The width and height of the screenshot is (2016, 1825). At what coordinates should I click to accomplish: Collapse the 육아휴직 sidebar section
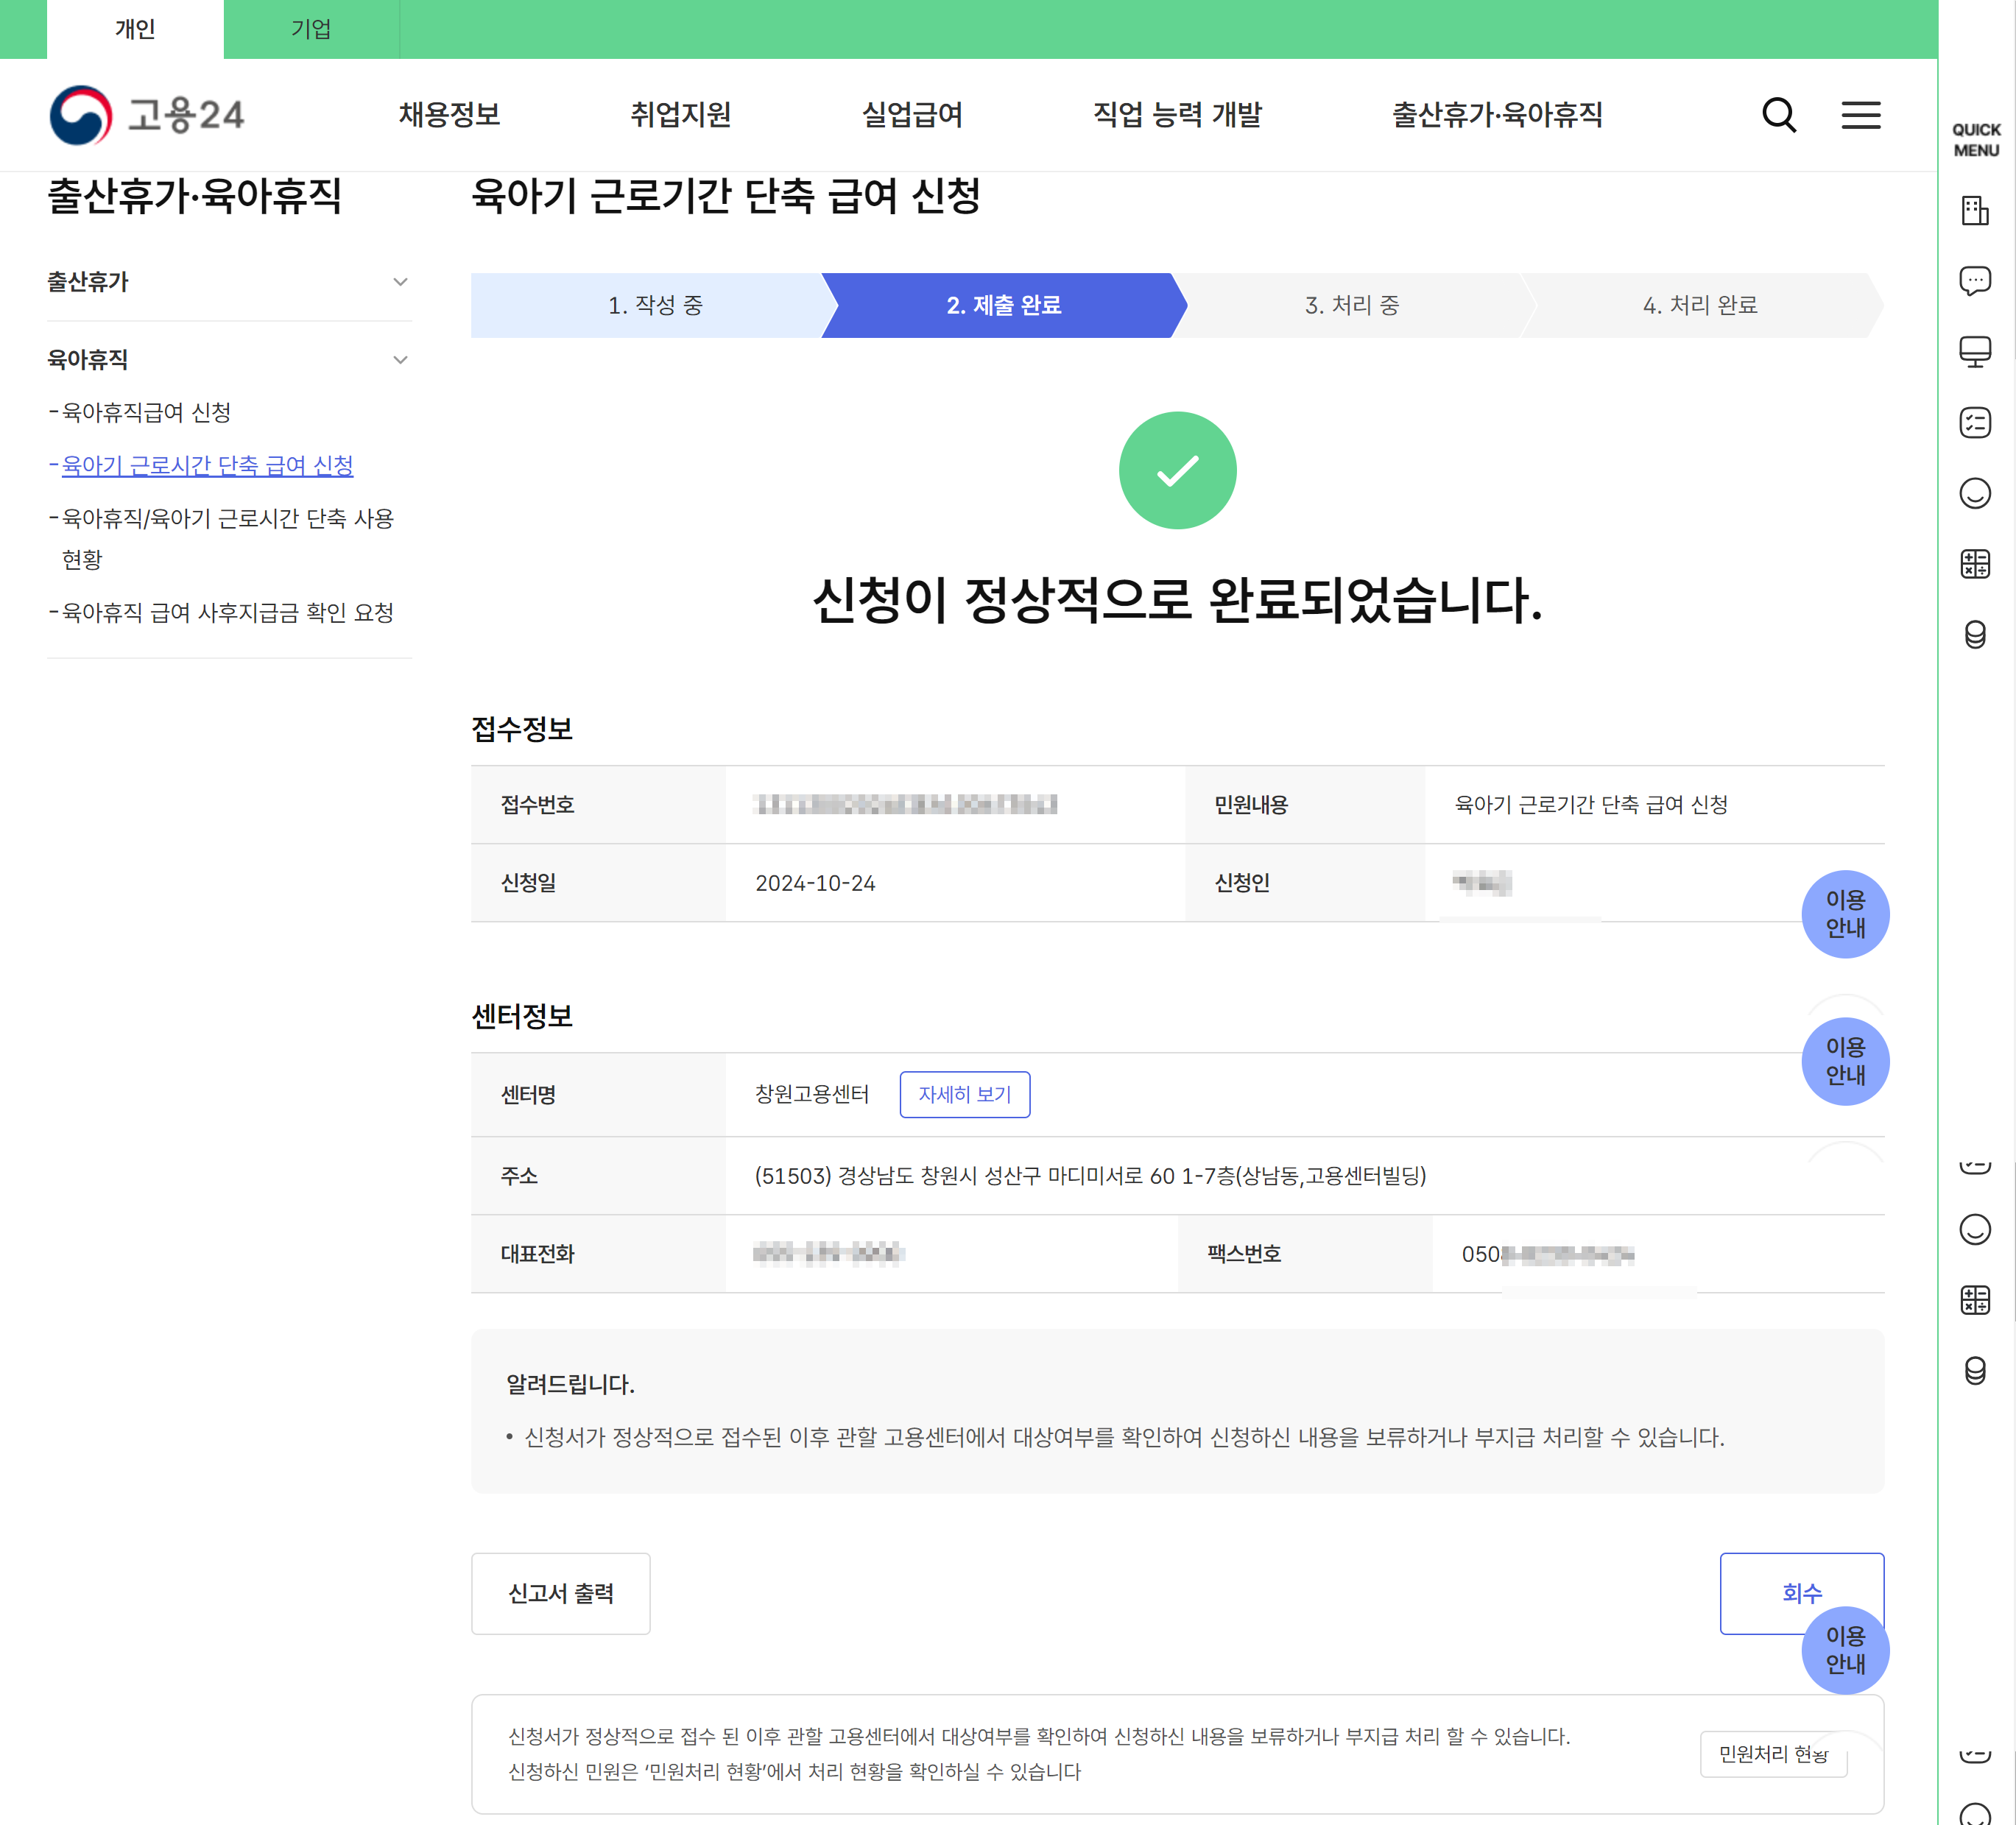tap(400, 360)
